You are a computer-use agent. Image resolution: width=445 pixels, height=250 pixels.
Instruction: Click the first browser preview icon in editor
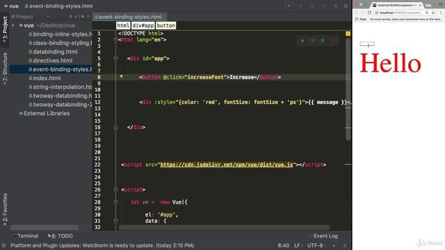302,41
